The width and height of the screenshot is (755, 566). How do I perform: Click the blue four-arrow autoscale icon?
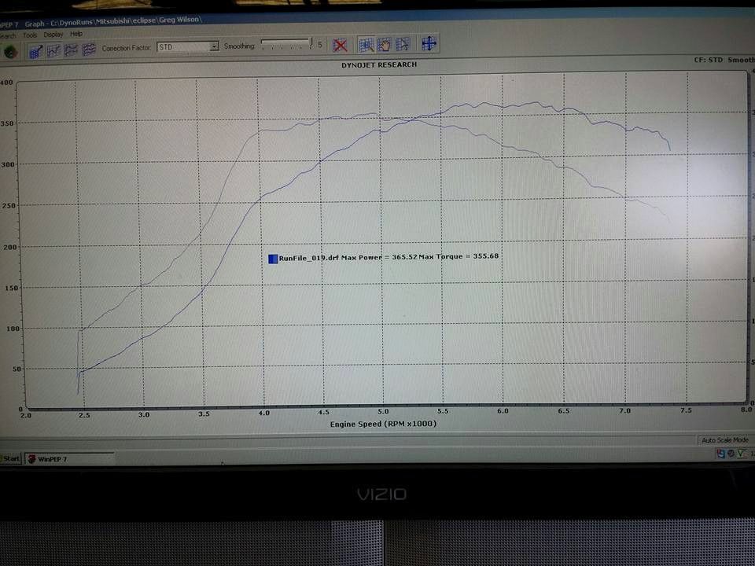pos(429,43)
